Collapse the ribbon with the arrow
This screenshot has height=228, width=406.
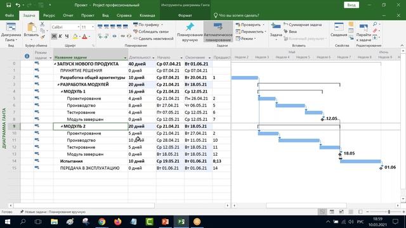tap(402, 45)
